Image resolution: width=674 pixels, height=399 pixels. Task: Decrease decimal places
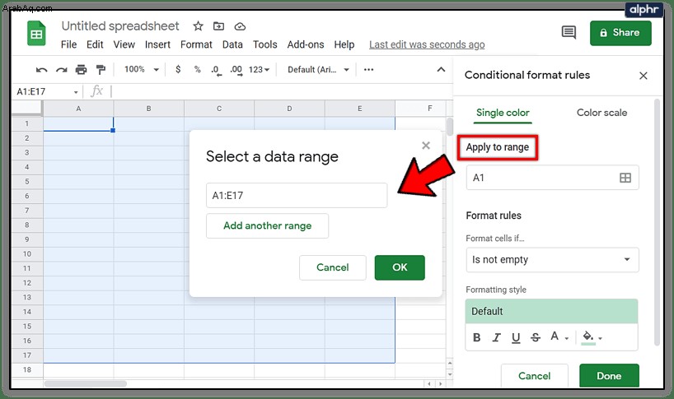pyautogui.click(x=217, y=70)
